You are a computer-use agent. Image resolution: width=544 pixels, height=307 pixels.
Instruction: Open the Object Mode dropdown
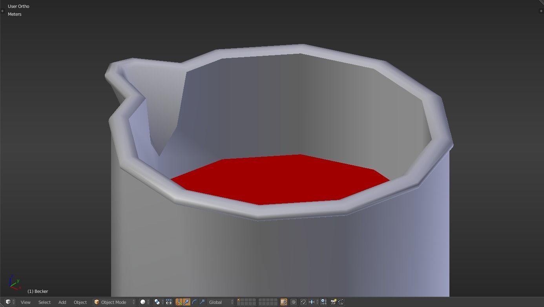pyautogui.click(x=114, y=302)
